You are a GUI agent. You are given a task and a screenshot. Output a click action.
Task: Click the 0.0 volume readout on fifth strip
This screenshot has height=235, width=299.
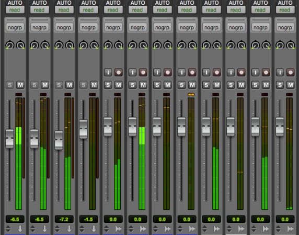113,219
